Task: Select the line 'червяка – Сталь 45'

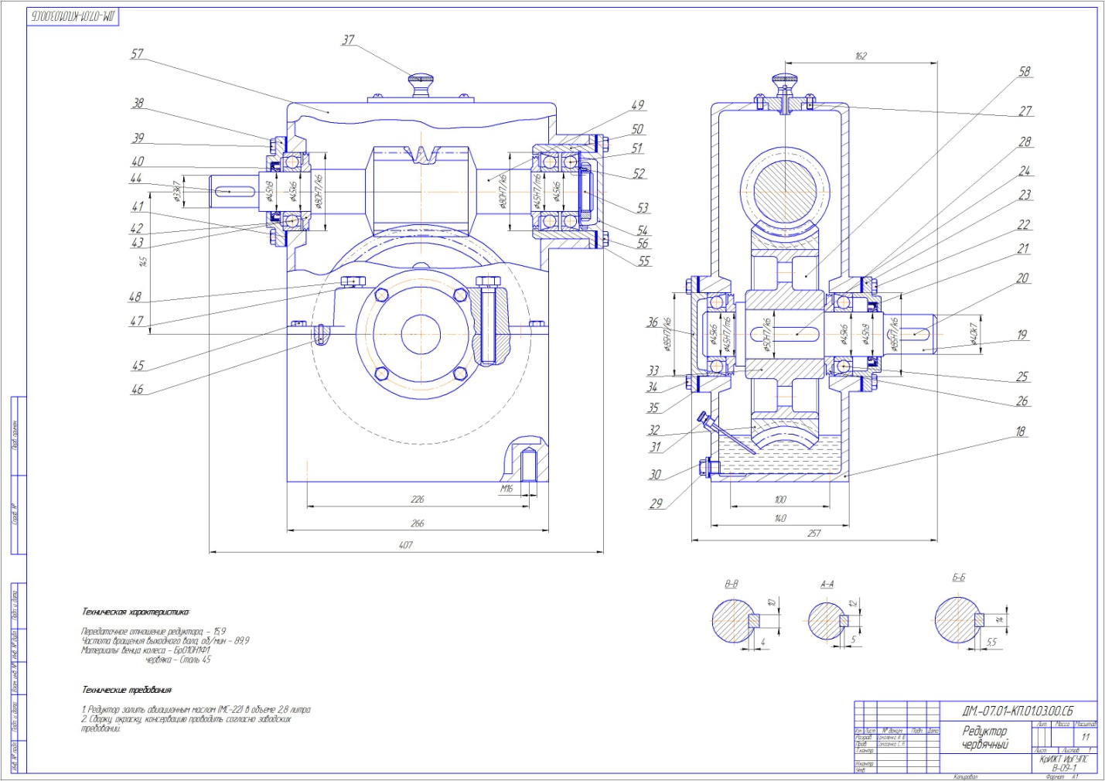Action: tap(177, 660)
